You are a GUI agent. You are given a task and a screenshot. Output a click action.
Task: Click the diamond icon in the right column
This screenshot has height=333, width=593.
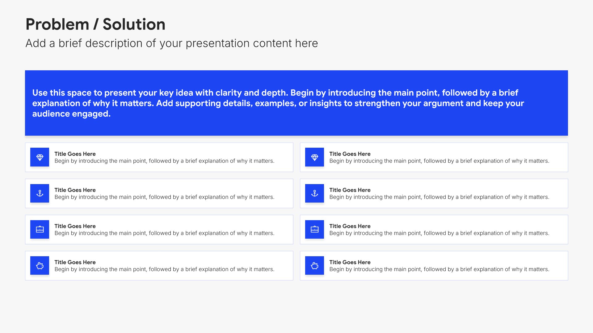tap(314, 157)
